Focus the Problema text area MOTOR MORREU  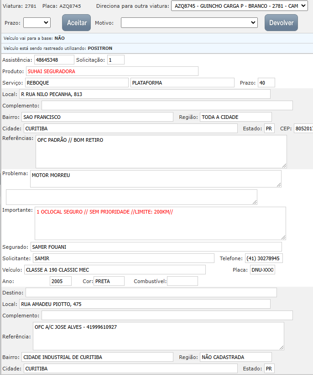156,179
